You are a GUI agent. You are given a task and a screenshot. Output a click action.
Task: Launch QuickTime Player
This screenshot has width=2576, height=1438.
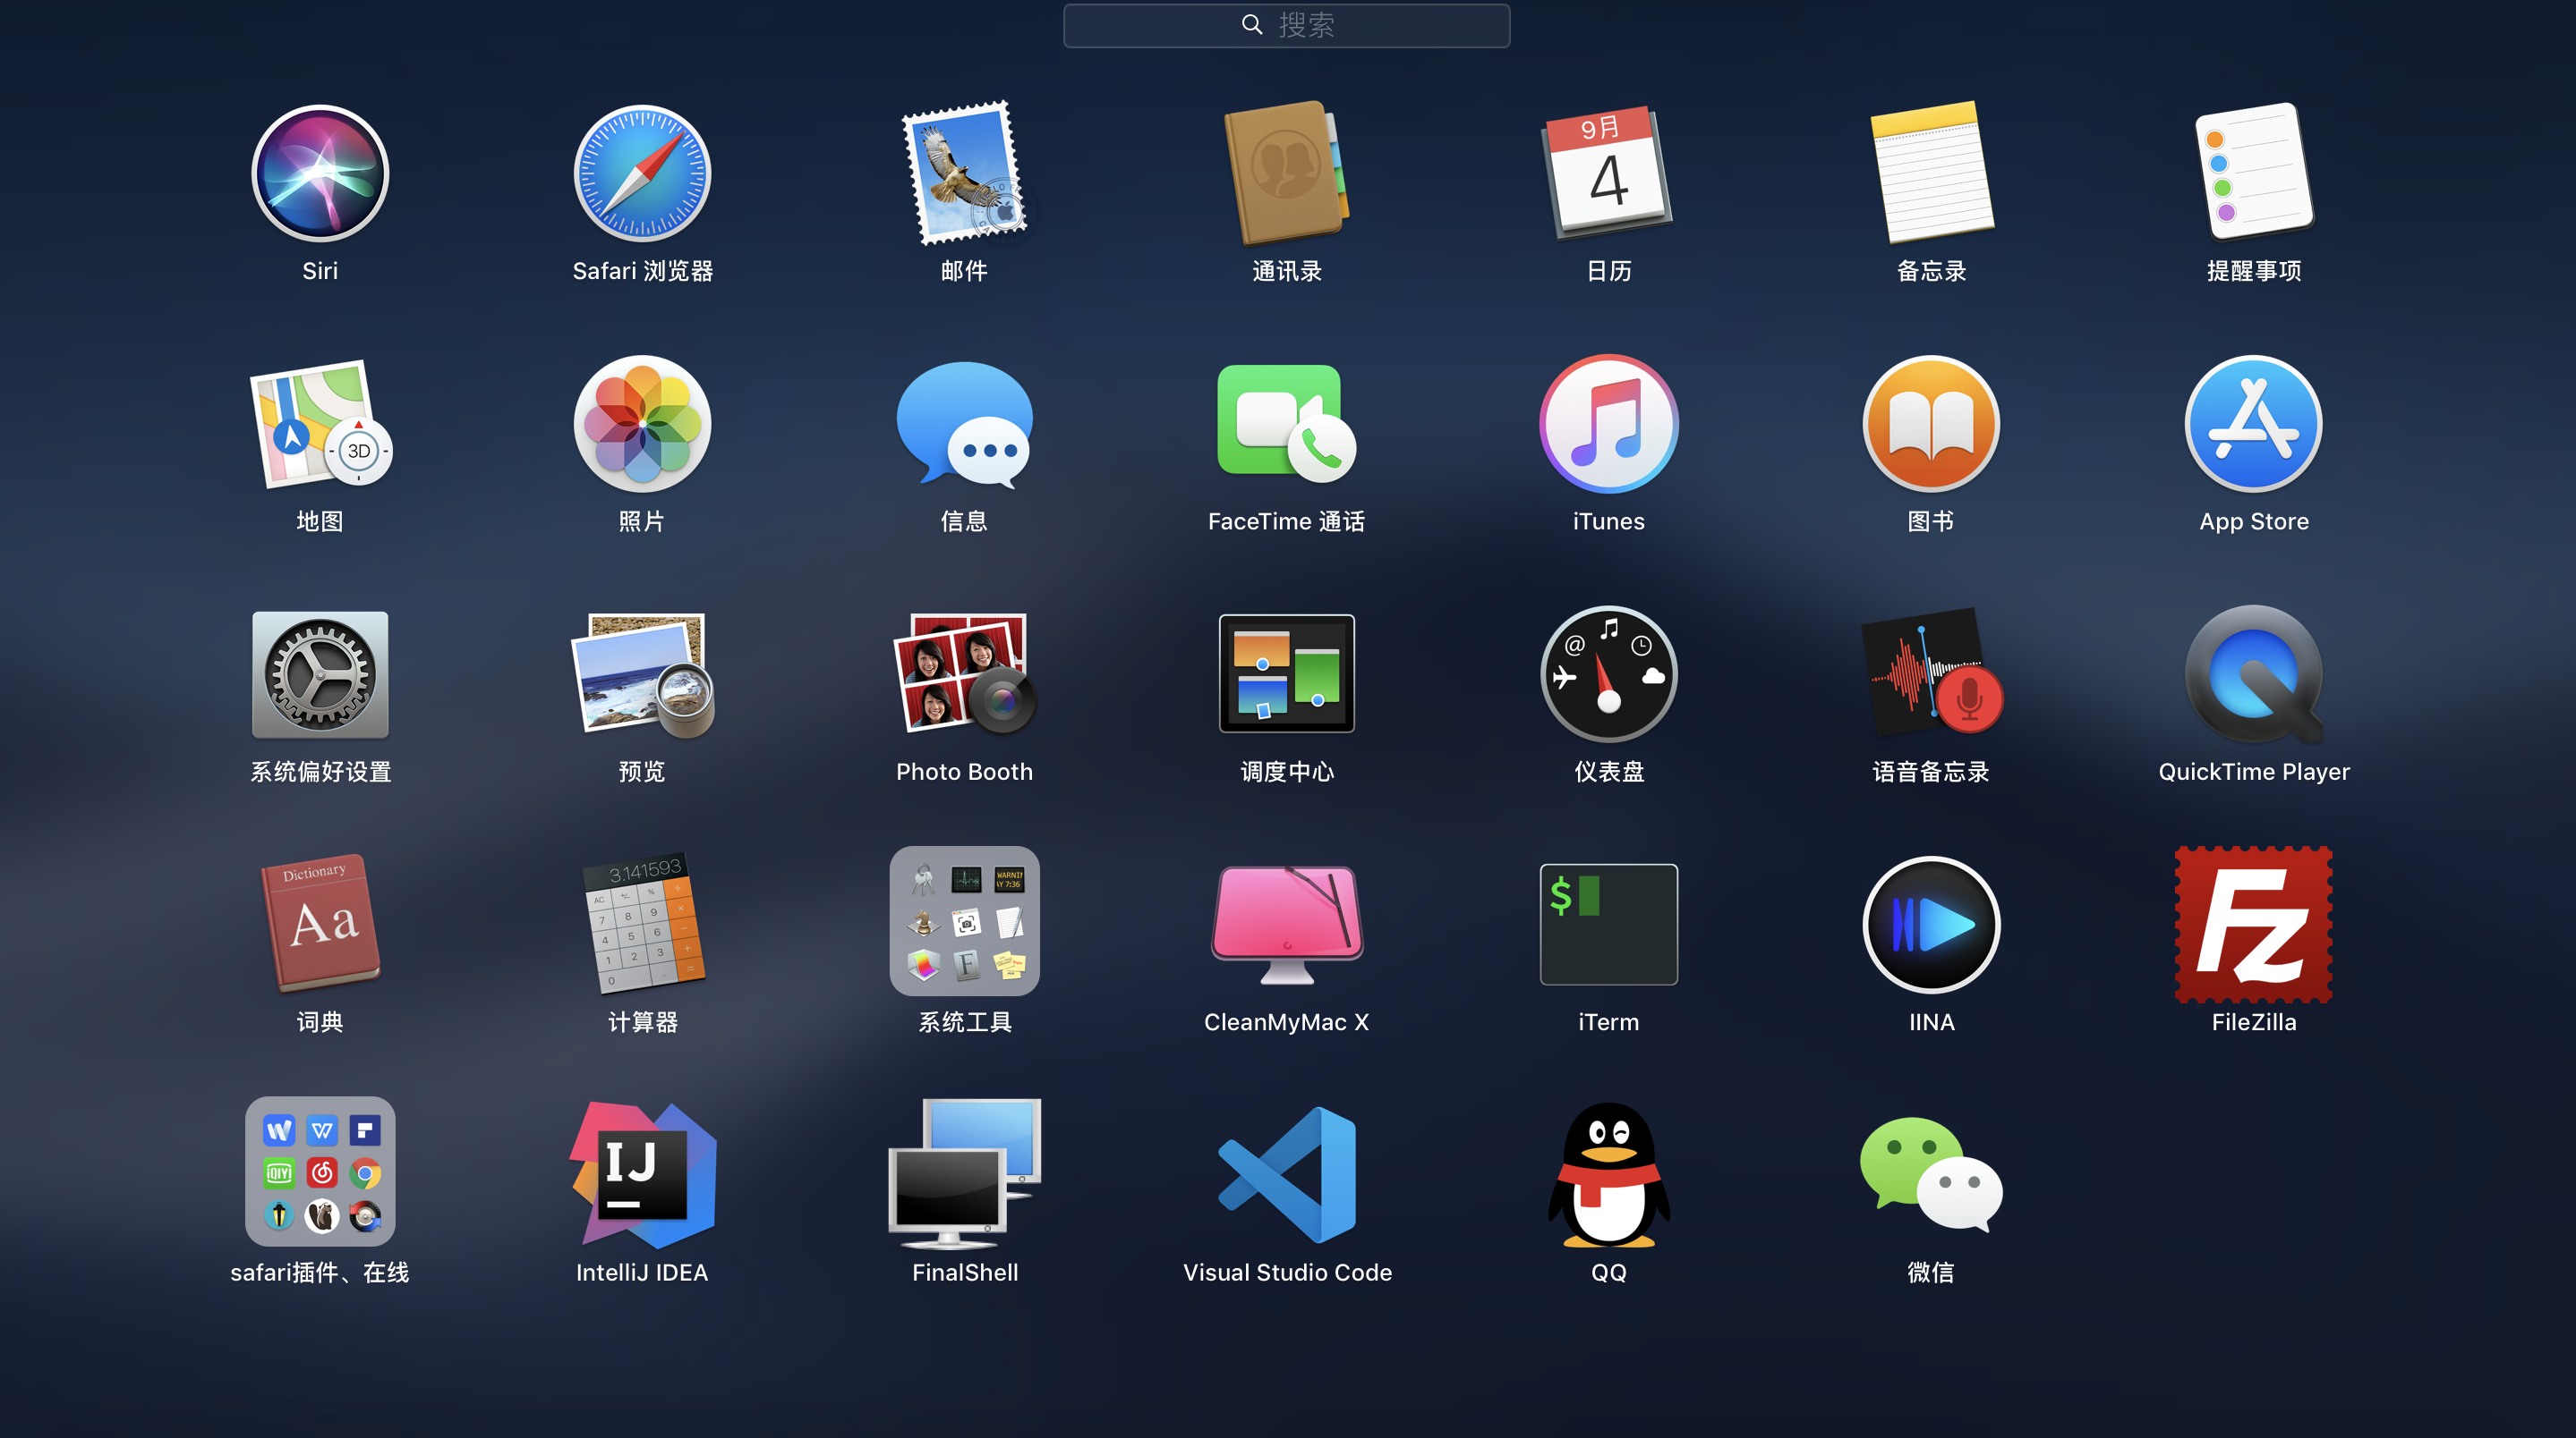click(2253, 674)
